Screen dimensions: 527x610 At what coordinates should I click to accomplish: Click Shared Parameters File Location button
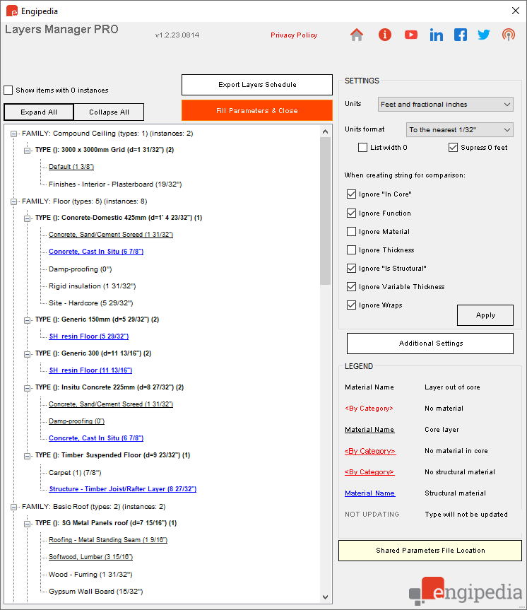[430, 551]
